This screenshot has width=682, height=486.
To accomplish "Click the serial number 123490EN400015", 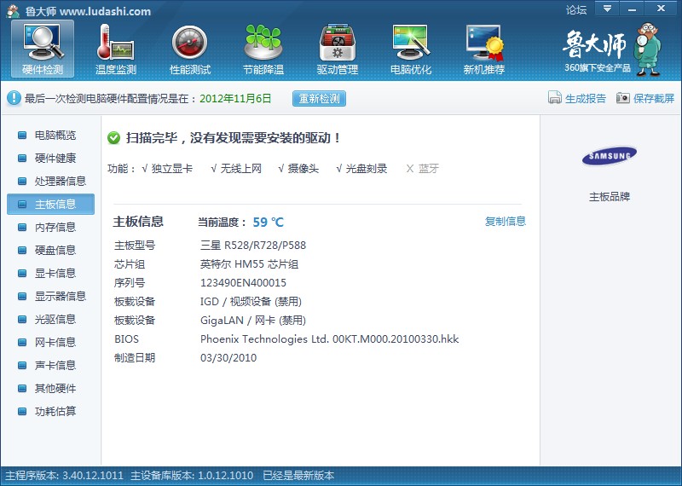I will point(243,283).
